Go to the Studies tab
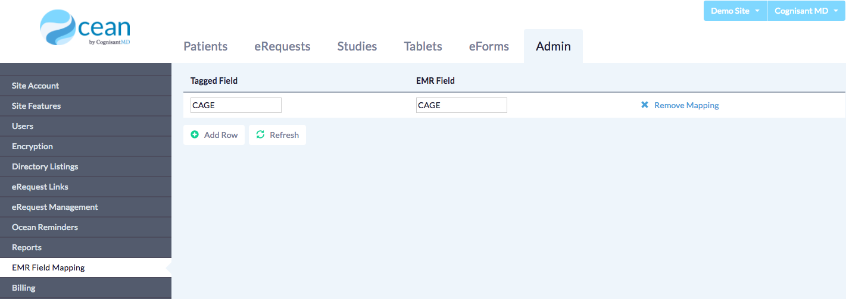 pos(357,46)
